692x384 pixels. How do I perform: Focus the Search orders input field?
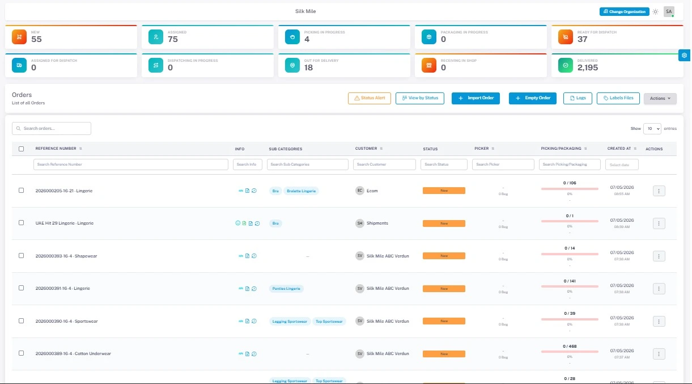tap(52, 129)
